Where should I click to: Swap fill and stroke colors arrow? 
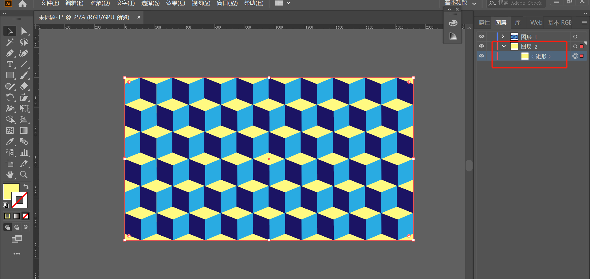point(26,187)
